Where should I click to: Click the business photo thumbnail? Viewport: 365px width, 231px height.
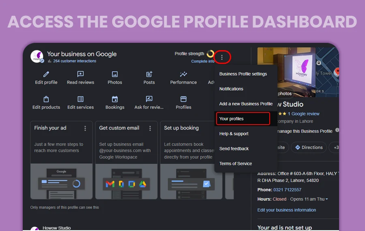click(286, 72)
